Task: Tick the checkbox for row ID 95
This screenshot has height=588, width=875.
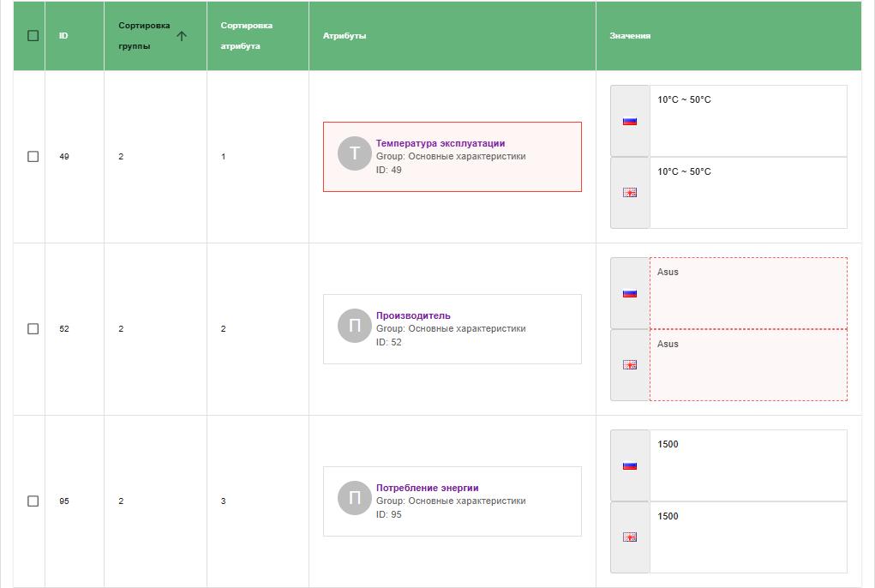Action: click(33, 501)
